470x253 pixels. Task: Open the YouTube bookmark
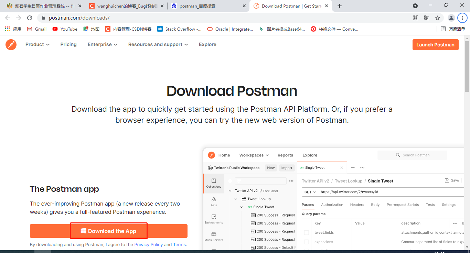pos(65,29)
